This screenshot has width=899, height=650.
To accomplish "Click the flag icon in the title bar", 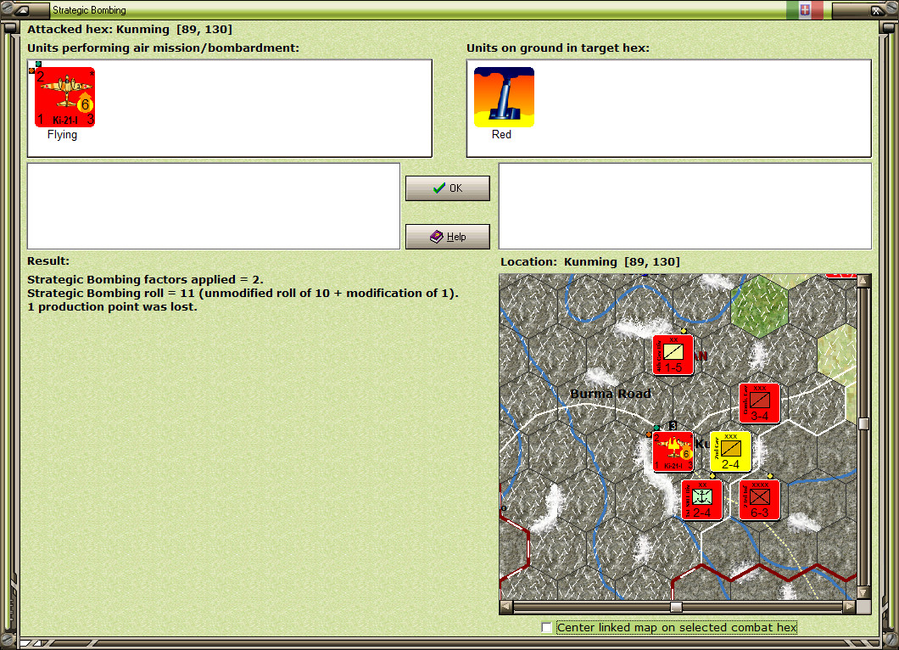I will 805,9.
